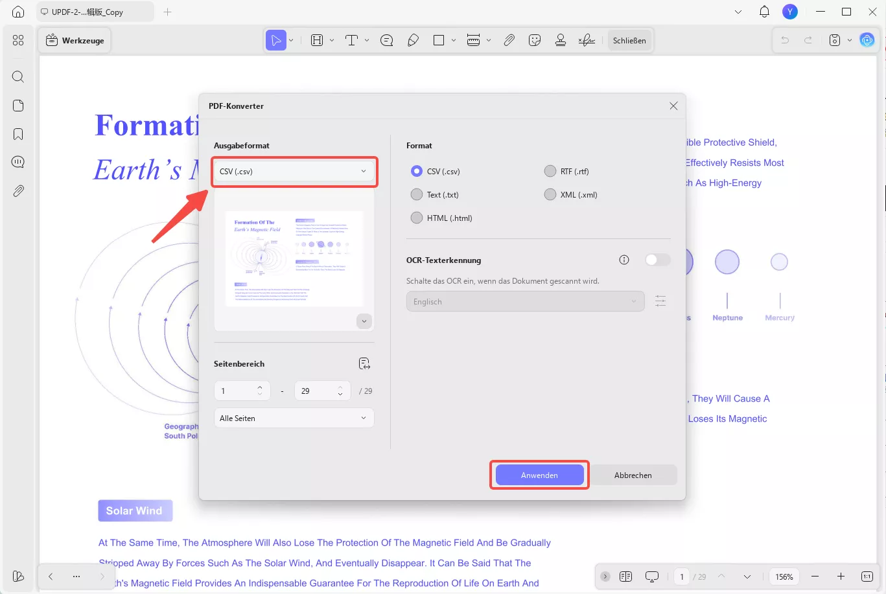Viewport: 886px width, 594px height.
Task: Expand the Alle Seiten dropdown
Action: [294, 418]
